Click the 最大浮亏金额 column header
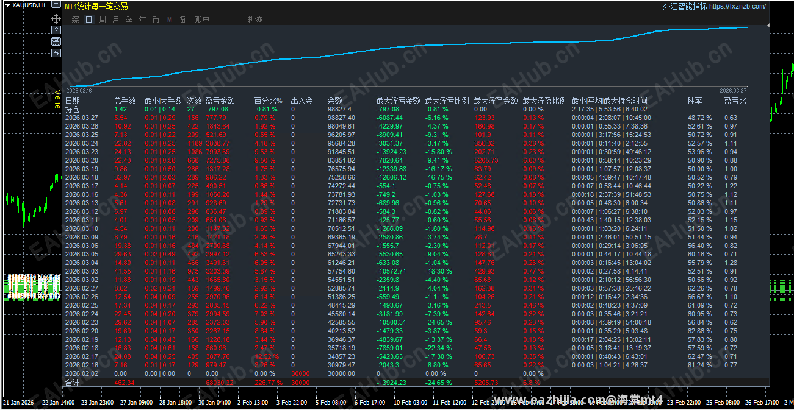794x410 pixels. [x=398, y=101]
